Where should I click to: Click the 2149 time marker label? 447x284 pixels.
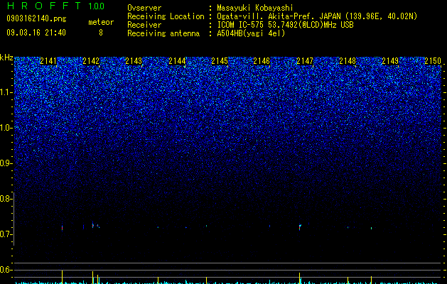390,61
